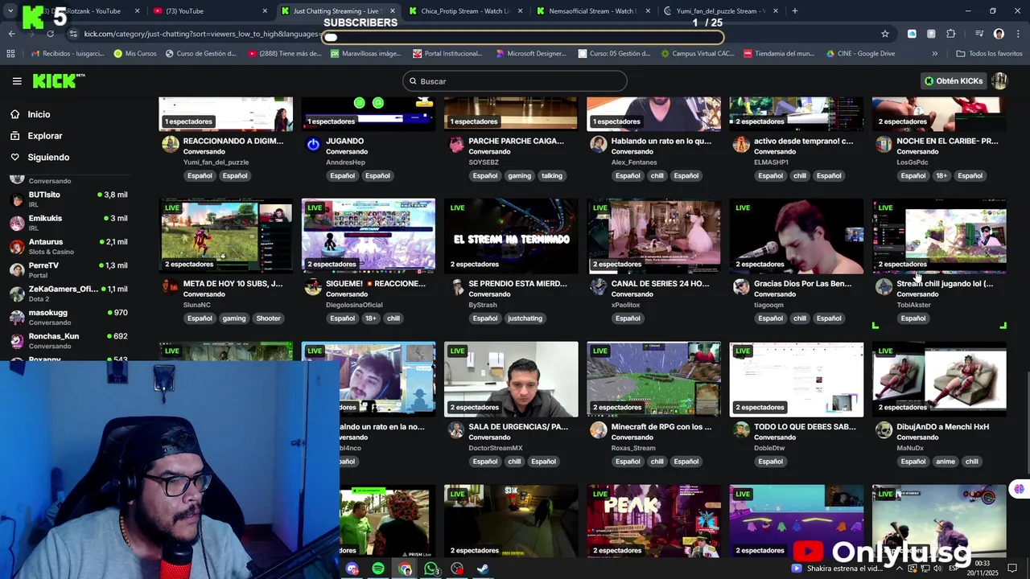Open the DibujAnDO a Menchi HxH thumbnail

coord(939,380)
